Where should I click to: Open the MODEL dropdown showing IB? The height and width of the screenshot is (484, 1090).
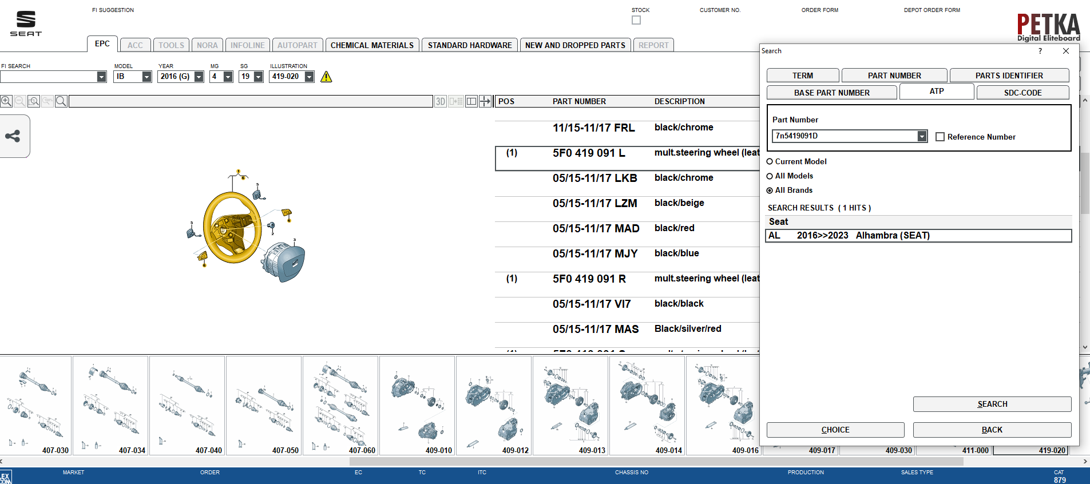[x=146, y=77]
